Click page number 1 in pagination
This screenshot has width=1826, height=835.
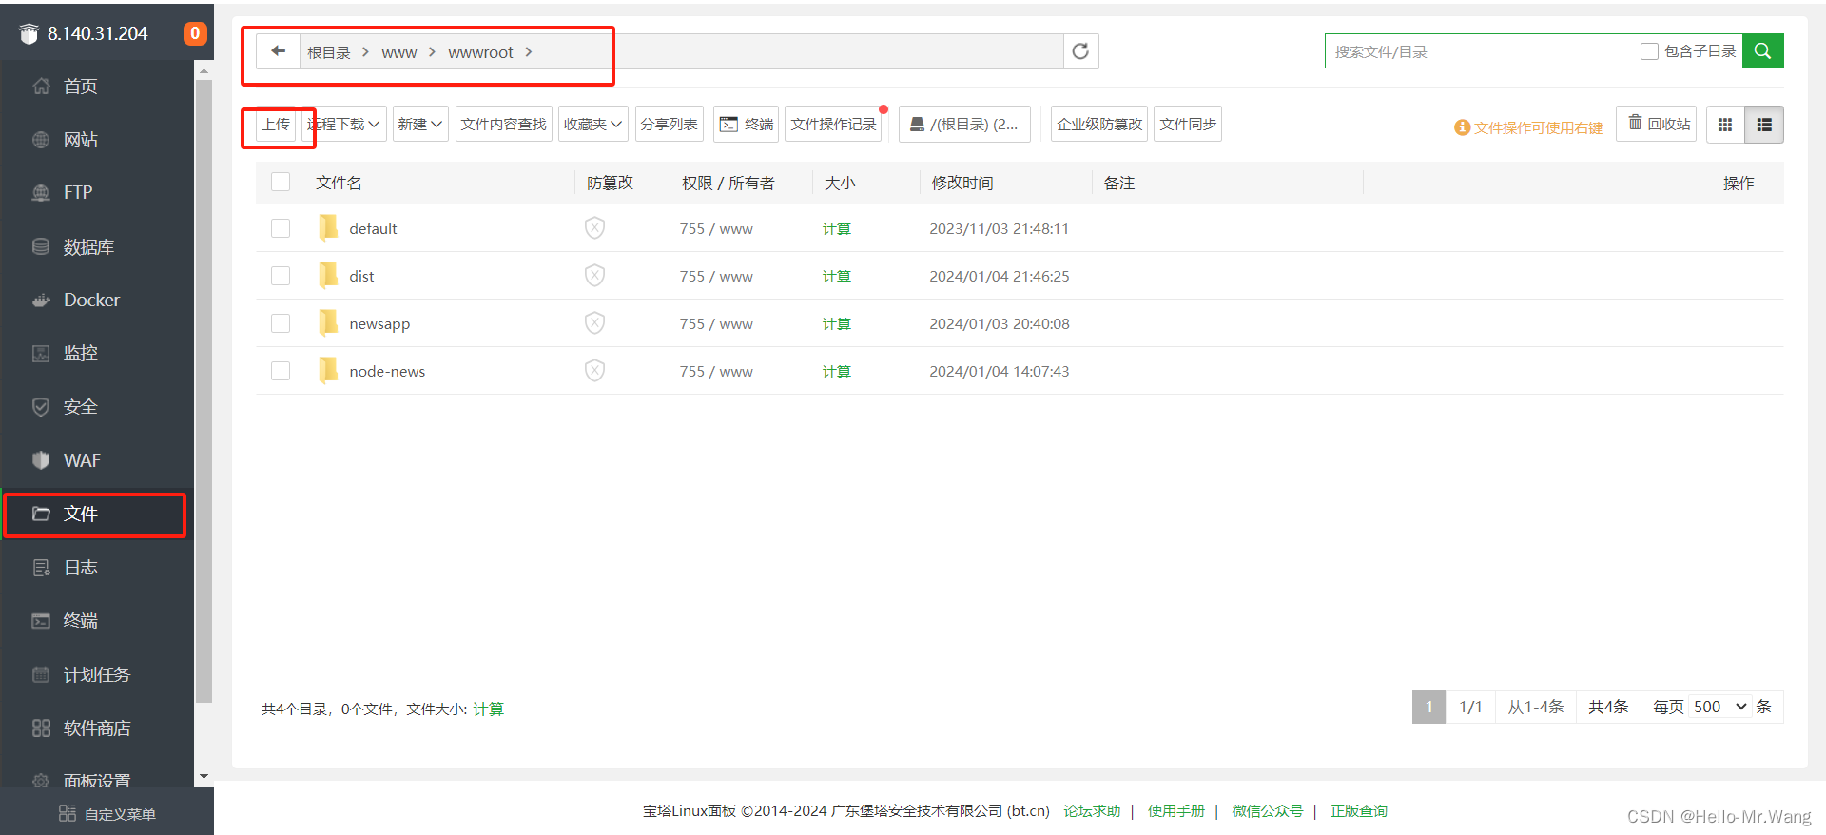pos(1429,707)
